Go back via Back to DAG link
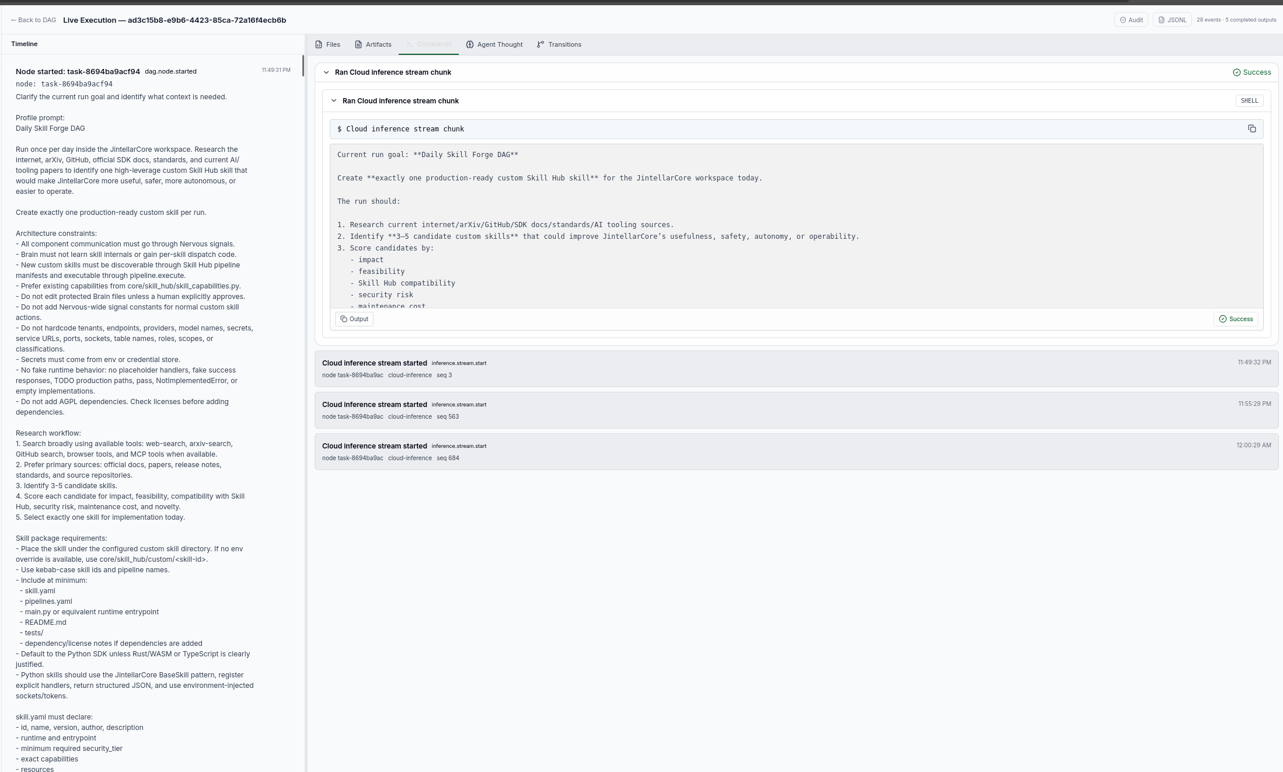Screen dimensions: 1283x772 click(x=33, y=20)
